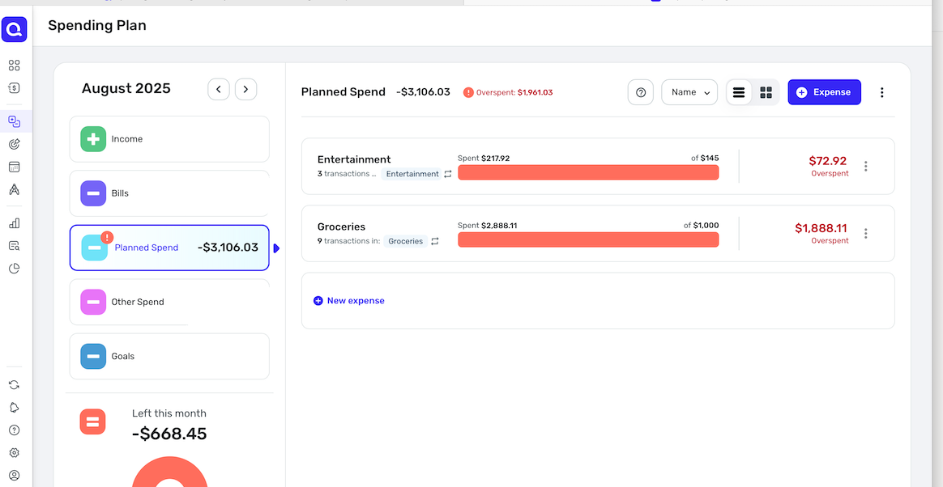Click the $1,888.11 Overspent amount
943x487 pixels.
tap(821, 228)
